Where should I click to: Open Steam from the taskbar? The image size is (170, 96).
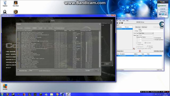tap(13, 94)
